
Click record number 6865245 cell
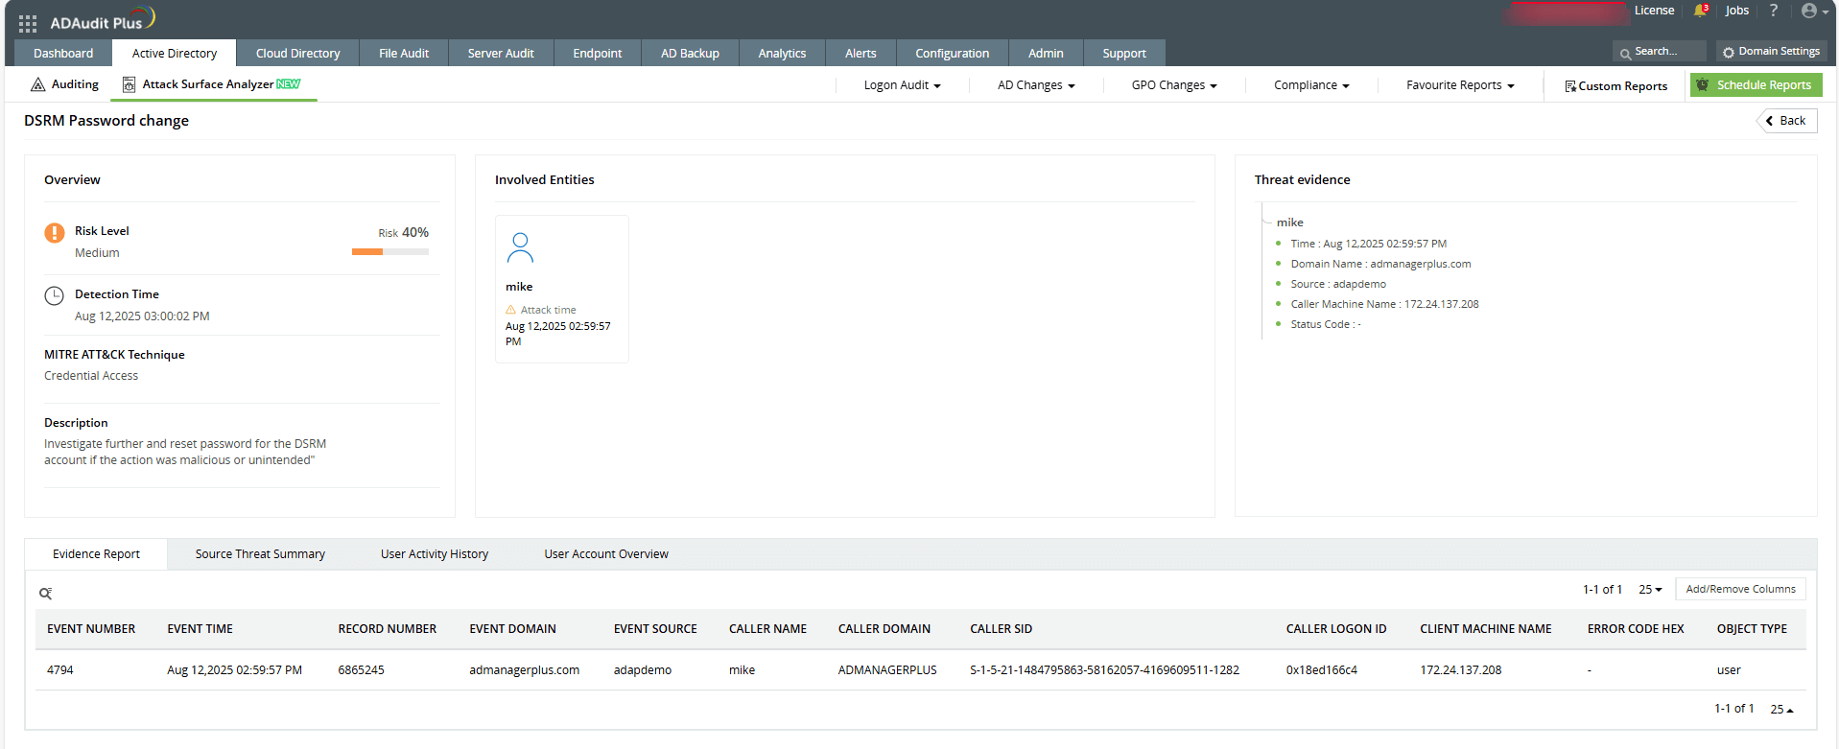[361, 670]
